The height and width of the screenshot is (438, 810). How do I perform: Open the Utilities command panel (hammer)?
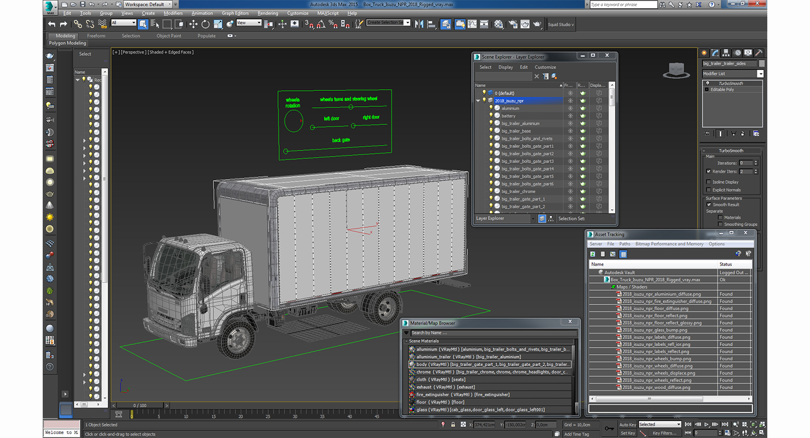point(759,53)
